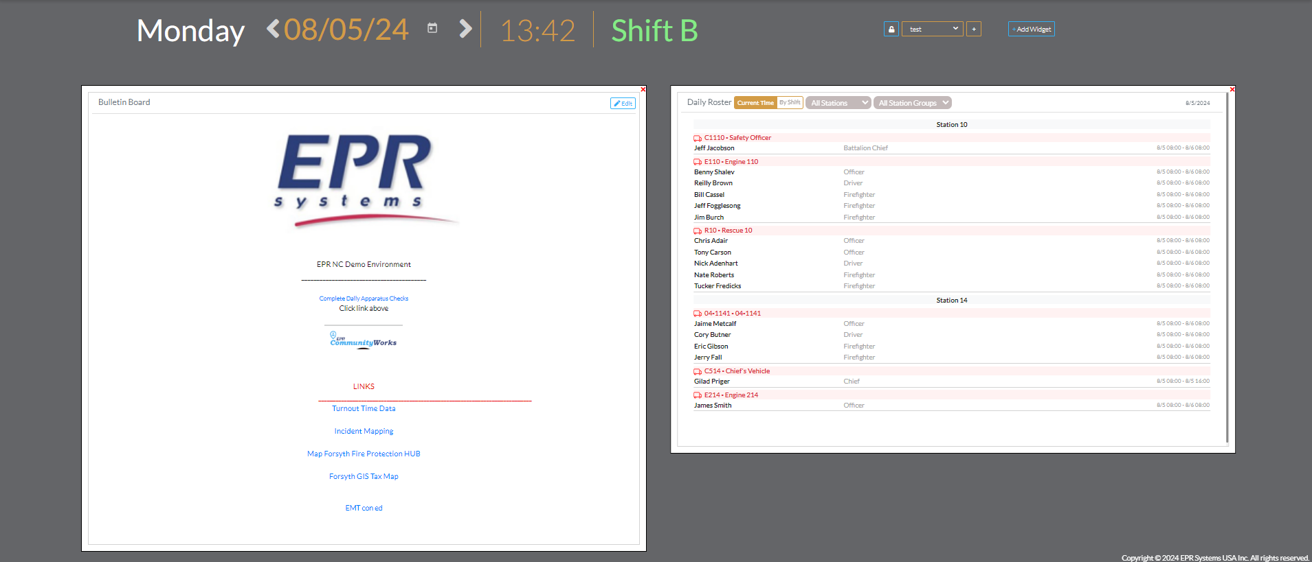The image size is (1312, 562).
Task: Close the Bulletin Board widget
Action: coord(643,89)
